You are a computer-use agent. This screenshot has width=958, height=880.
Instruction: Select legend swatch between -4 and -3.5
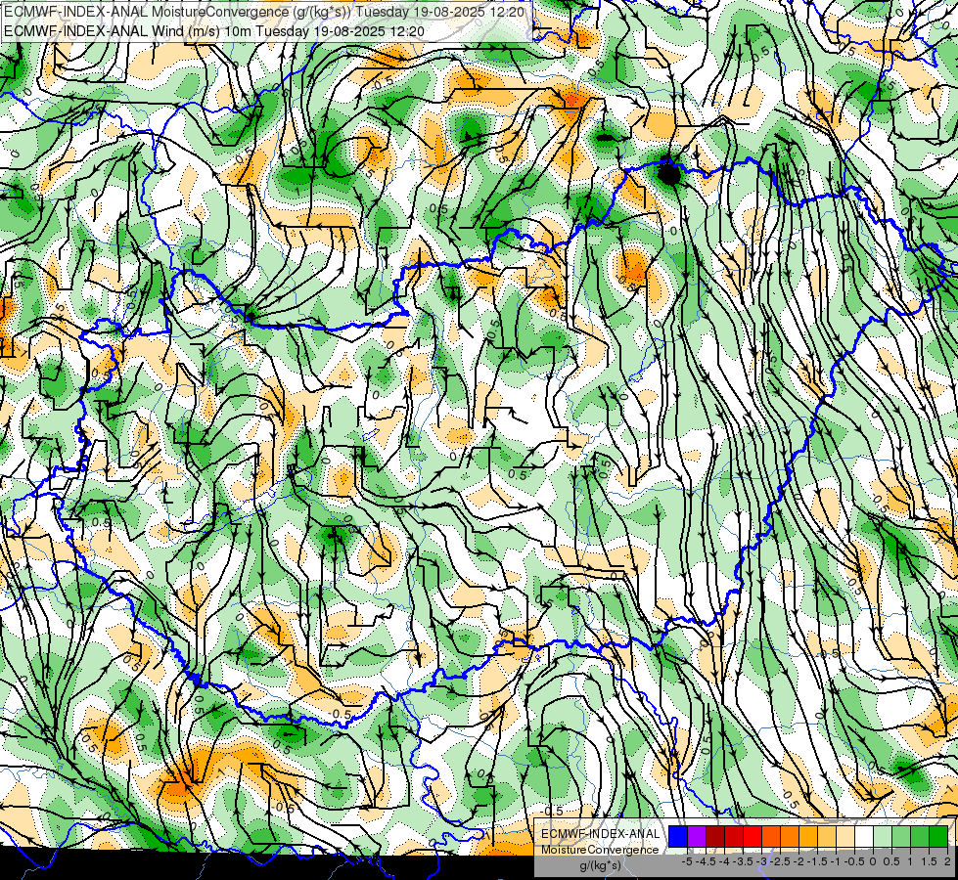(734, 836)
